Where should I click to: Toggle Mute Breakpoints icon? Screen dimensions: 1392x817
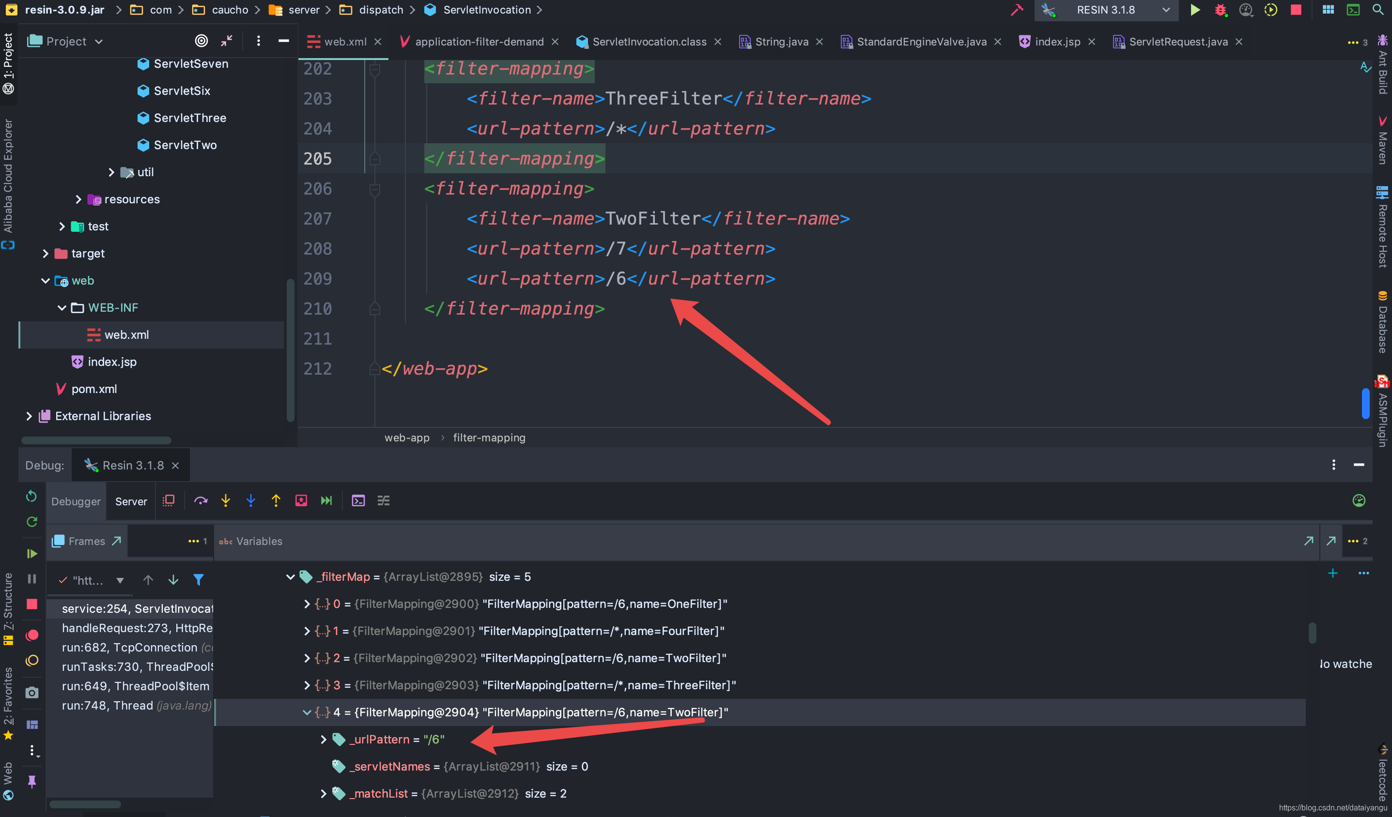[32, 661]
